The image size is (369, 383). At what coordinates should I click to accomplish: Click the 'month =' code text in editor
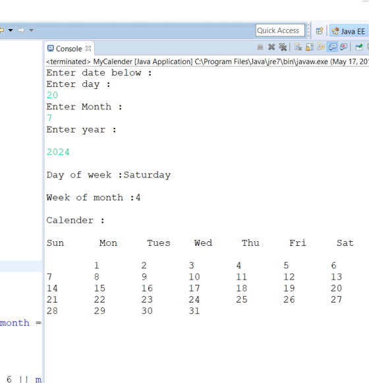coord(21,323)
